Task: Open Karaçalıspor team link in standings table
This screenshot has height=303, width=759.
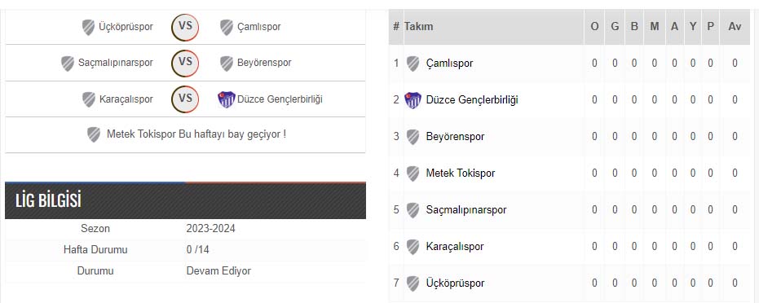Action: (x=455, y=247)
